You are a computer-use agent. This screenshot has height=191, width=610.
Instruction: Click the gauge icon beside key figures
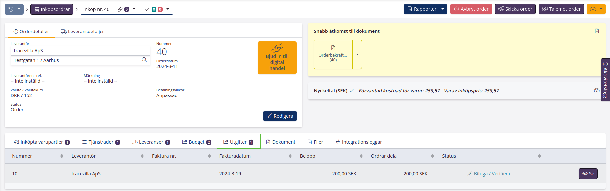click(597, 90)
